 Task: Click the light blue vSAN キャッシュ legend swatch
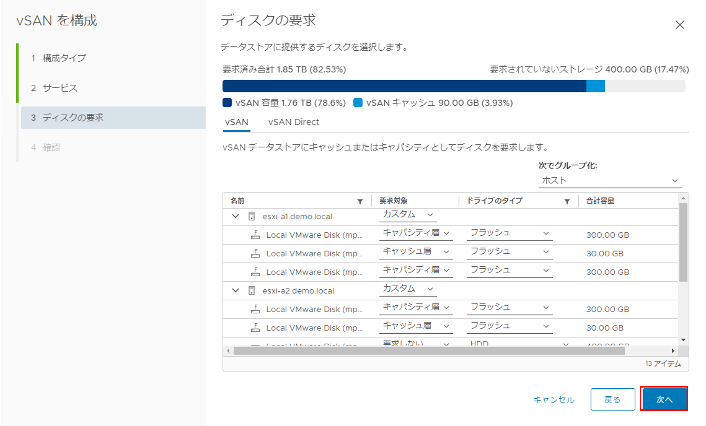(358, 103)
